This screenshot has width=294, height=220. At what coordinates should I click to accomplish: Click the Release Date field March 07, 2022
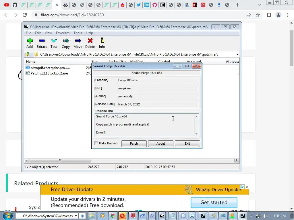[158, 104]
